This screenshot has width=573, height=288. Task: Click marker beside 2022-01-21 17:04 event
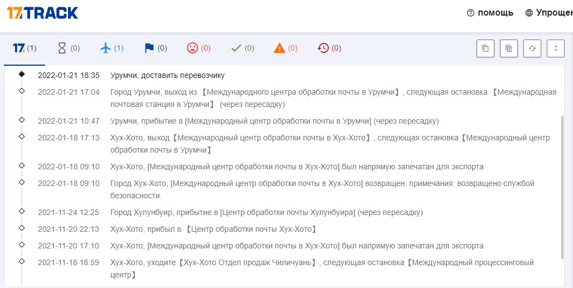click(x=22, y=91)
